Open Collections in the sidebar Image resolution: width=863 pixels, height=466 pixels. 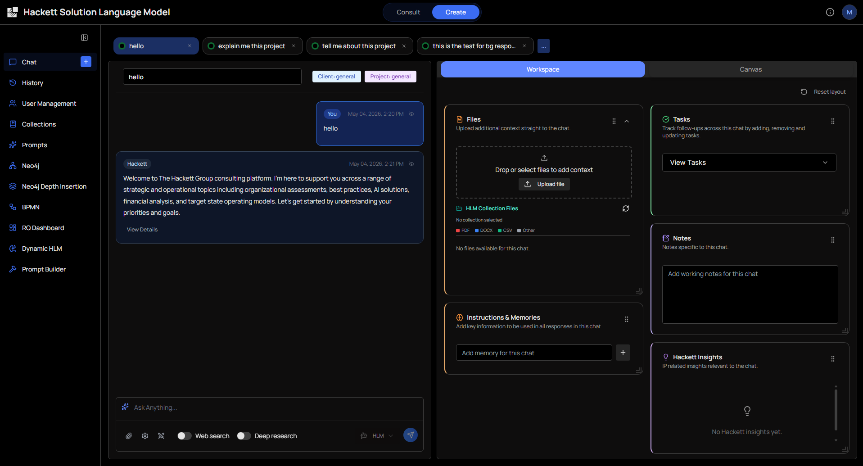click(50, 124)
